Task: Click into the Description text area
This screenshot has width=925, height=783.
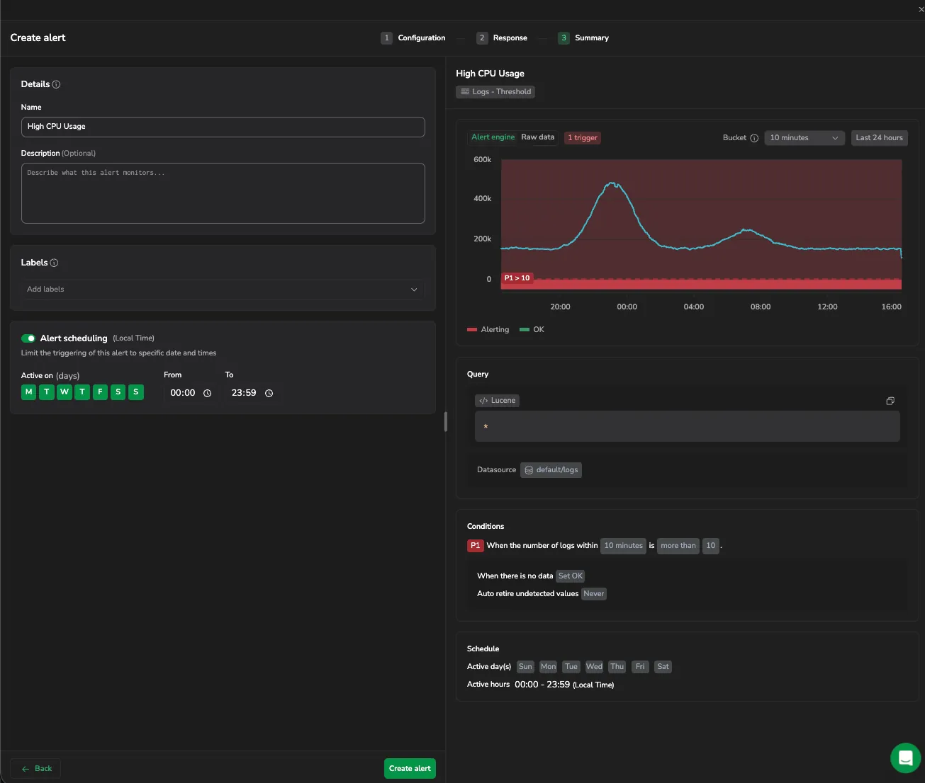Action: (223, 193)
